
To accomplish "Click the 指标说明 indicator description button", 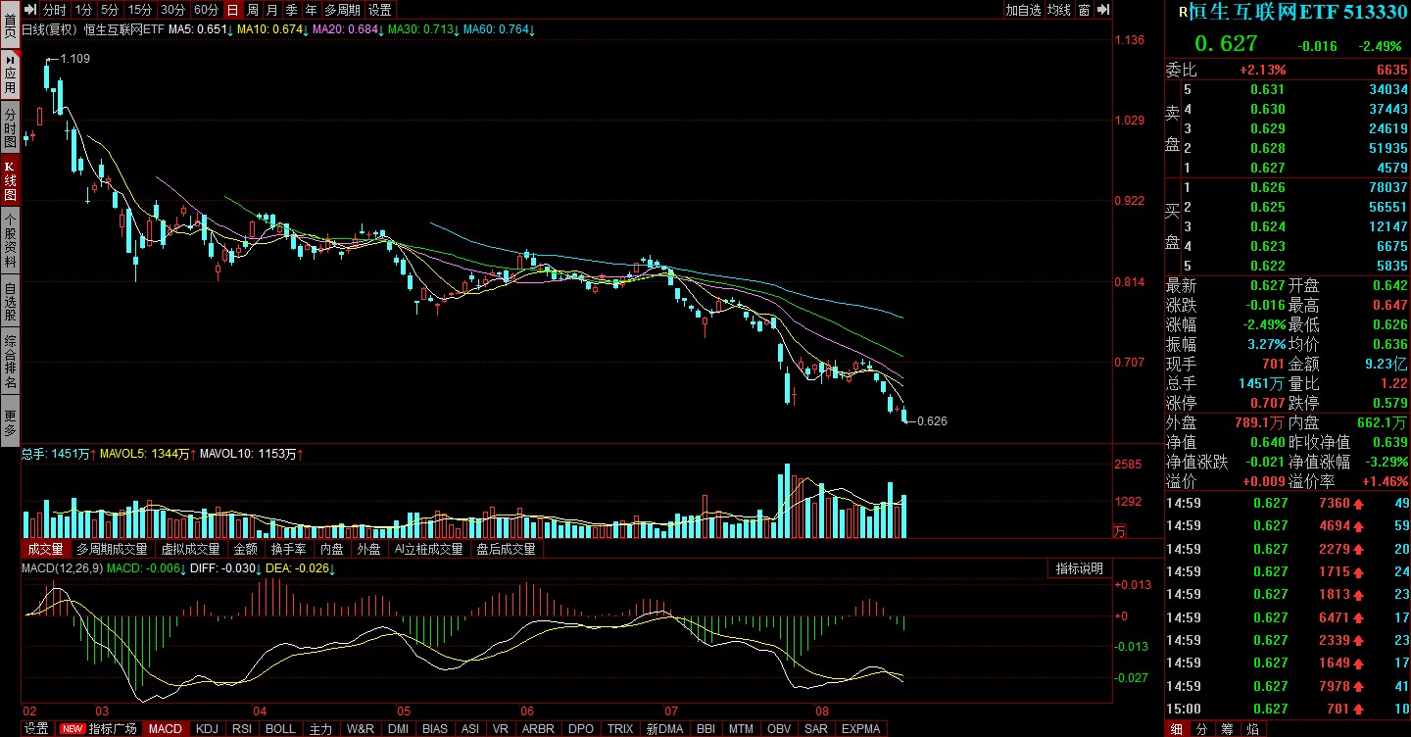I will (x=1079, y=568).
